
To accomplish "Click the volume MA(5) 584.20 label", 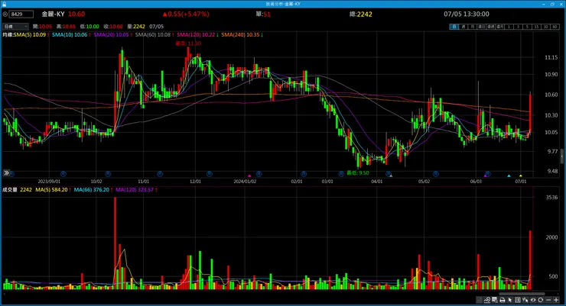I will tap(53, 190).
